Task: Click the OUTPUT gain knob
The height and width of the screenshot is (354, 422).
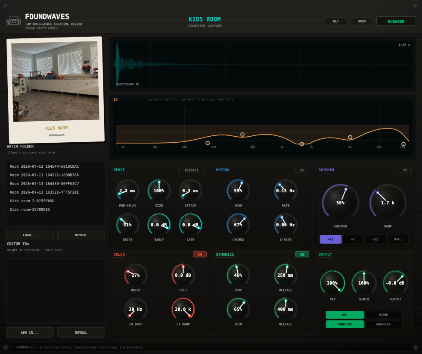Action: pyautogui.click(x=395, y=283)
